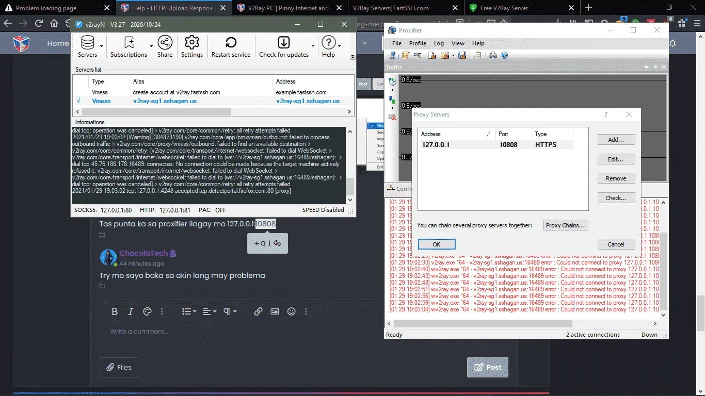Click Check... in Proxy Servers dialog

tap(616, 198)
